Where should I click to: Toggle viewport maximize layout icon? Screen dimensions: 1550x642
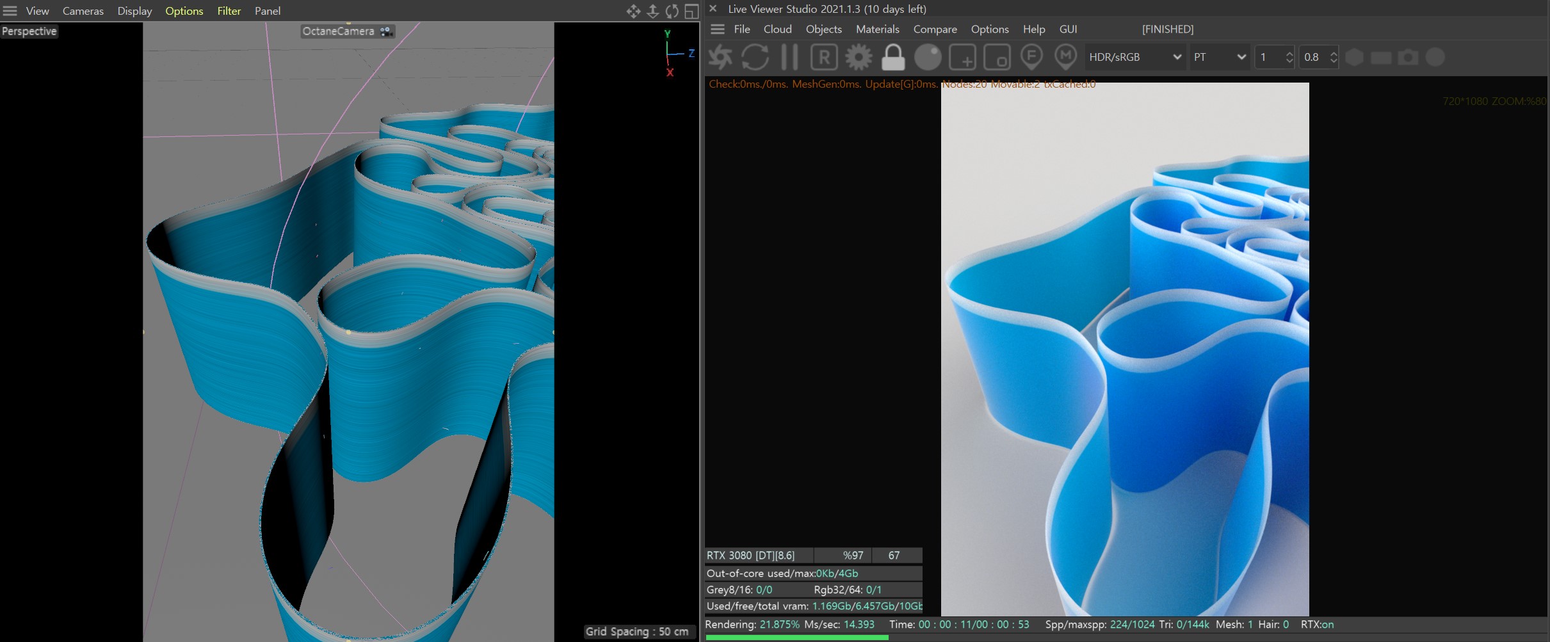coord(691,11)
